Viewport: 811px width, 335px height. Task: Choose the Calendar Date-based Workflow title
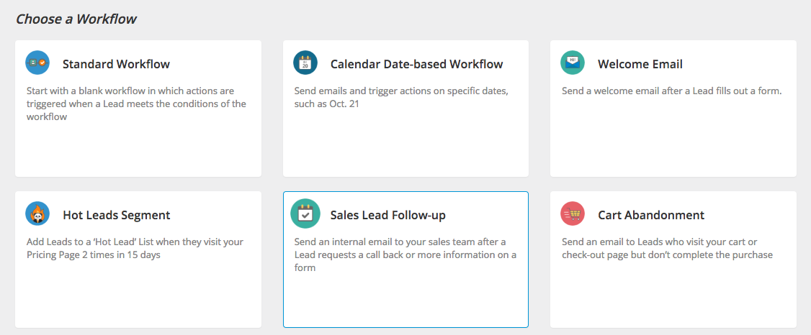(x=416, y=64)
